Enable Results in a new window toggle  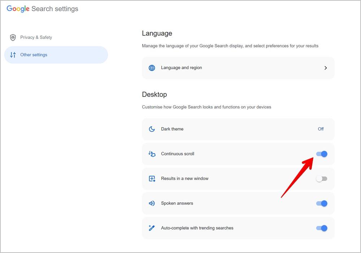coord(322,179)
